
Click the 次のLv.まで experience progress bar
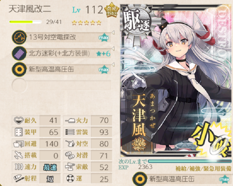coord(190,161)
